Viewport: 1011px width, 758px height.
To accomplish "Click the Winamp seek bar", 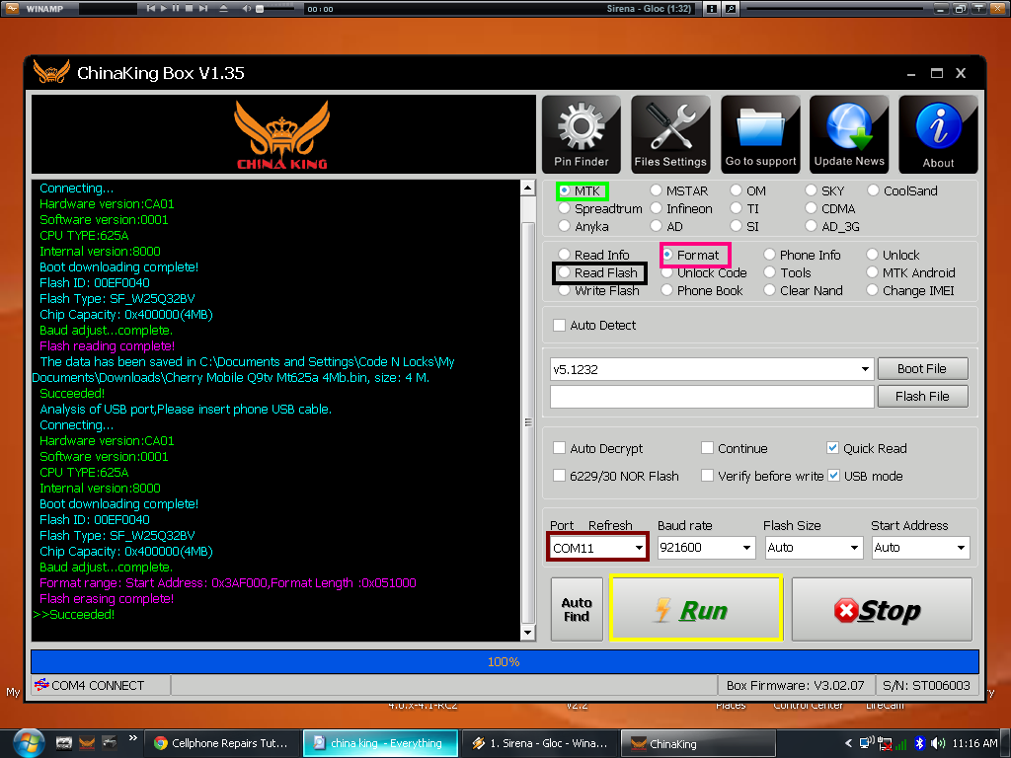I will click(835, 8).
